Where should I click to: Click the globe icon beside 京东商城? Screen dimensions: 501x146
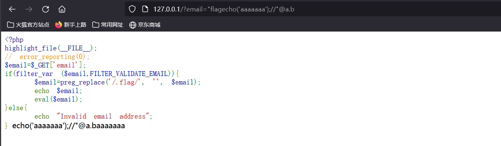point(133,25)
